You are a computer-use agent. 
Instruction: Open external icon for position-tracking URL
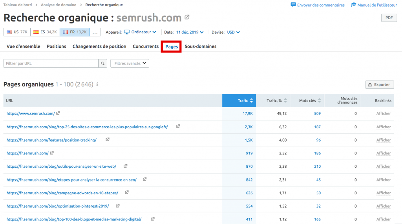click(x=108, y=140)
